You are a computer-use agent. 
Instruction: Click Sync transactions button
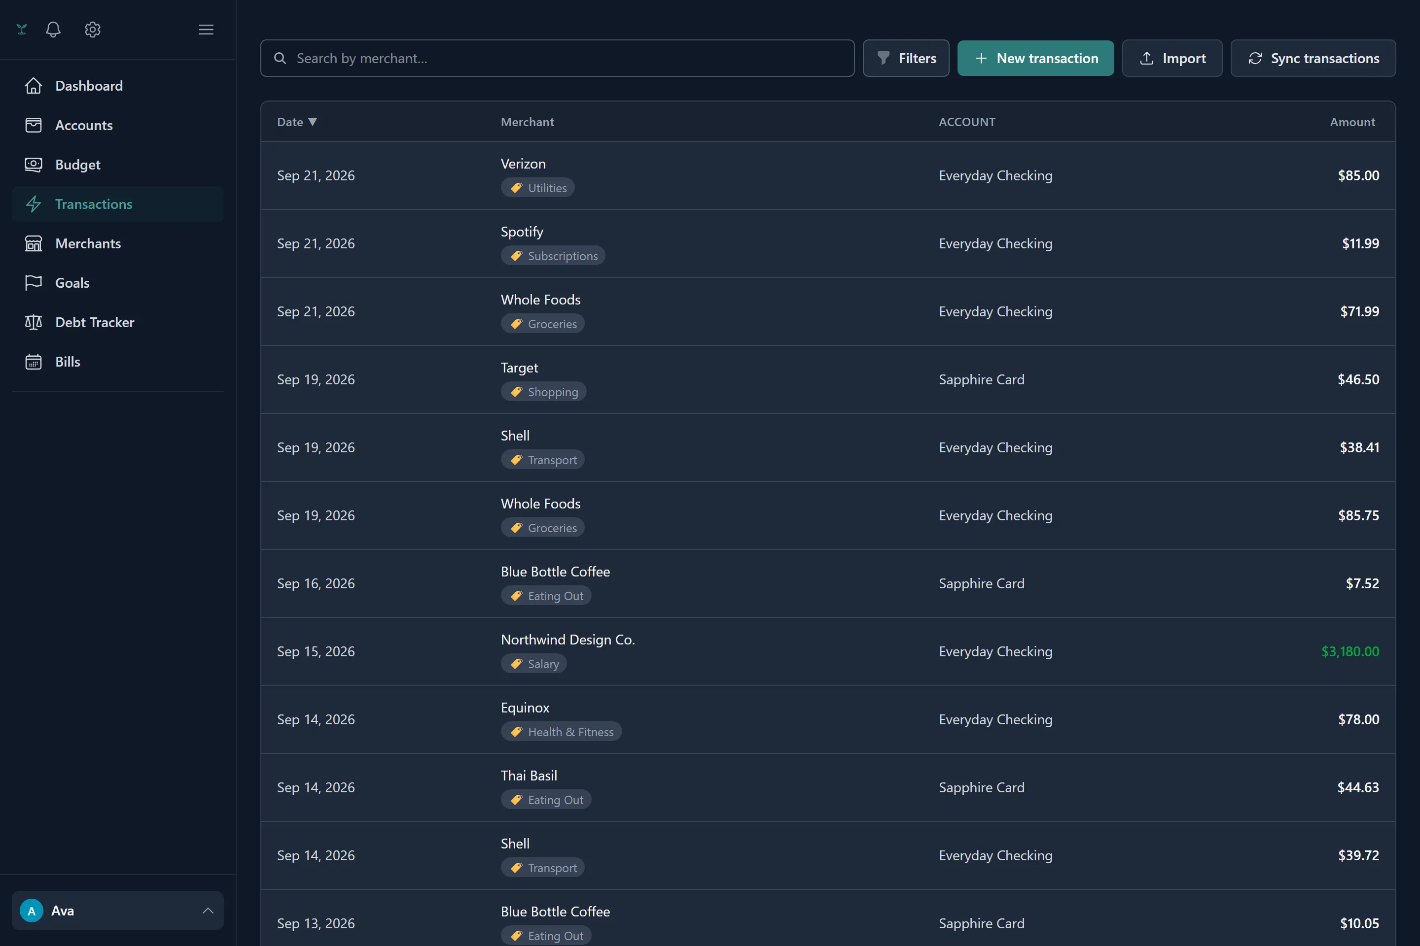click(1313, 58)
